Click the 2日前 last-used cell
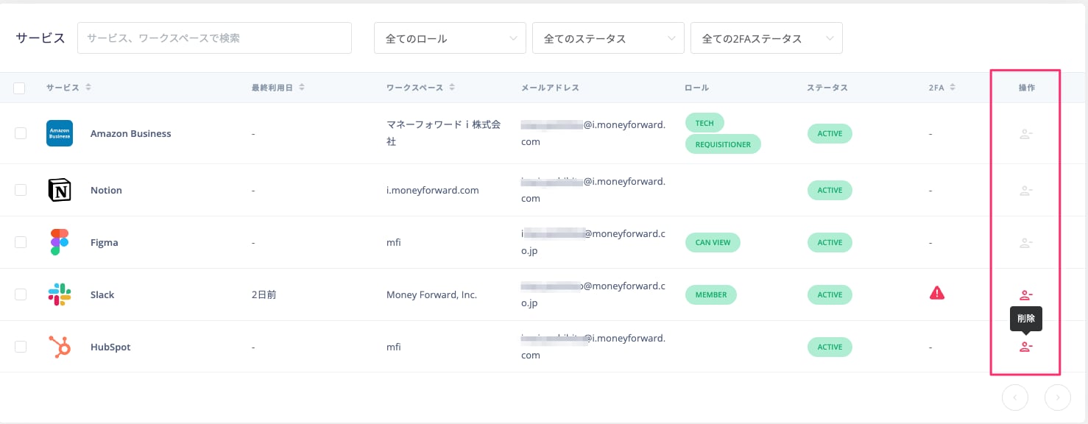This screenshot has height=424, width=1088. (x=266, y=295)
